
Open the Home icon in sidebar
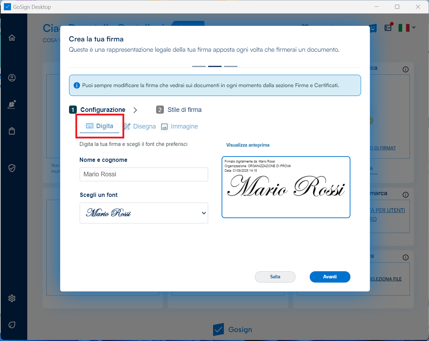point(12,38)
